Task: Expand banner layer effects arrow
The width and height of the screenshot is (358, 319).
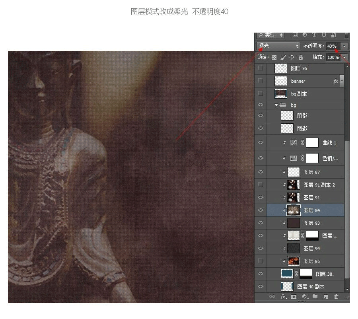Action: click(x=342, y=81)
